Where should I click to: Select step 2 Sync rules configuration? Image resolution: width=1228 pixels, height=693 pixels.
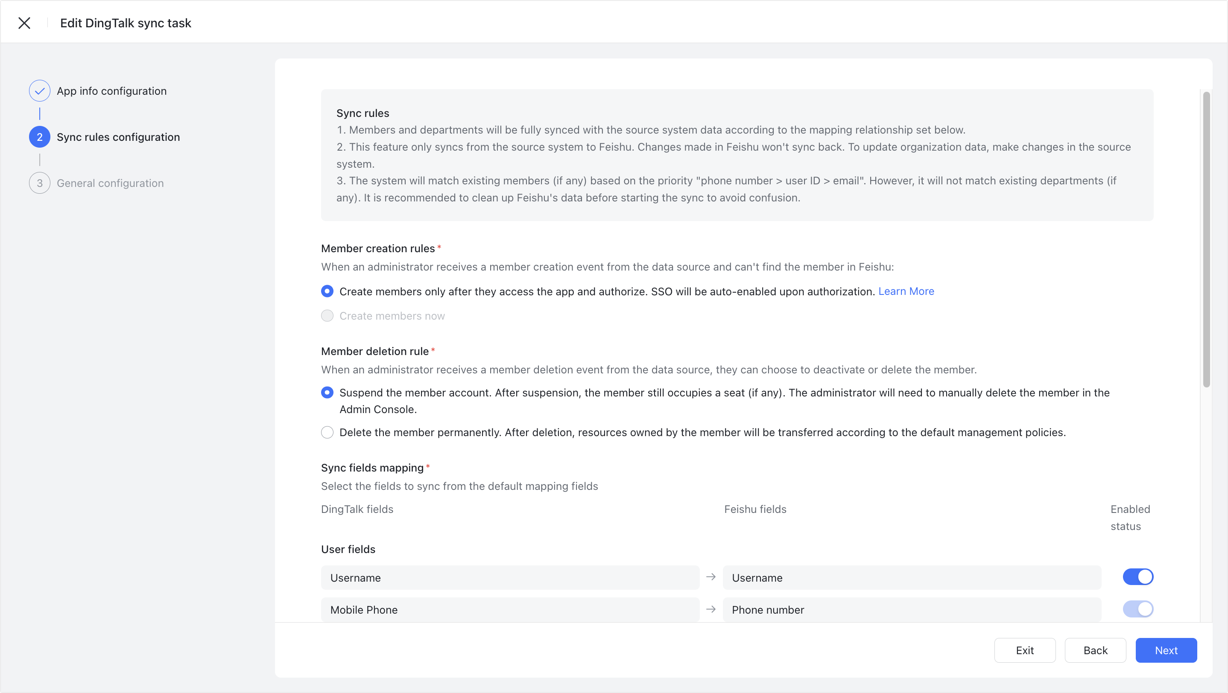40,137
